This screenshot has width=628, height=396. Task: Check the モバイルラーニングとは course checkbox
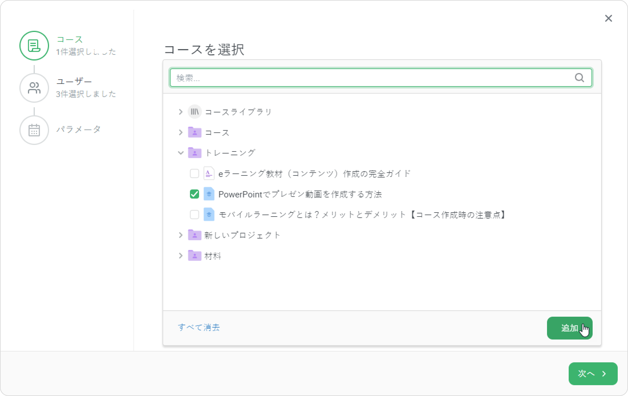coord(195,215)
